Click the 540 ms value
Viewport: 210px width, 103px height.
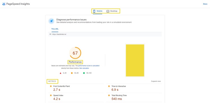tap(117, 99)
